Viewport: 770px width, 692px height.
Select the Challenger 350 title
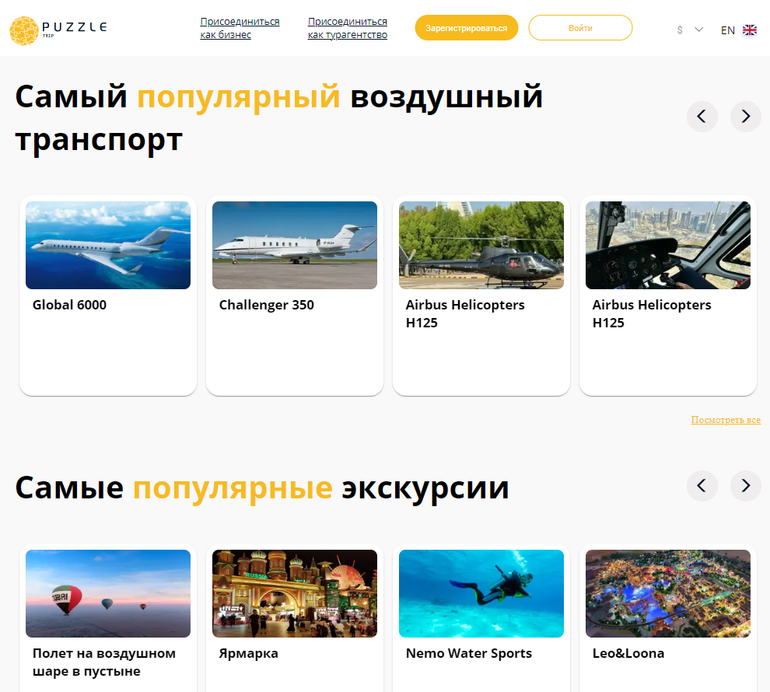point(267,305)
